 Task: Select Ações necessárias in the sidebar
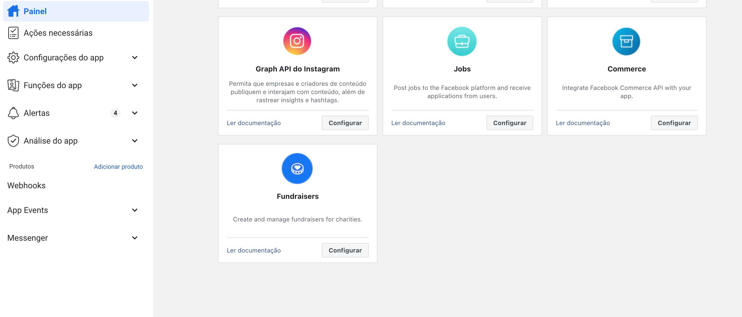point(58,33)
